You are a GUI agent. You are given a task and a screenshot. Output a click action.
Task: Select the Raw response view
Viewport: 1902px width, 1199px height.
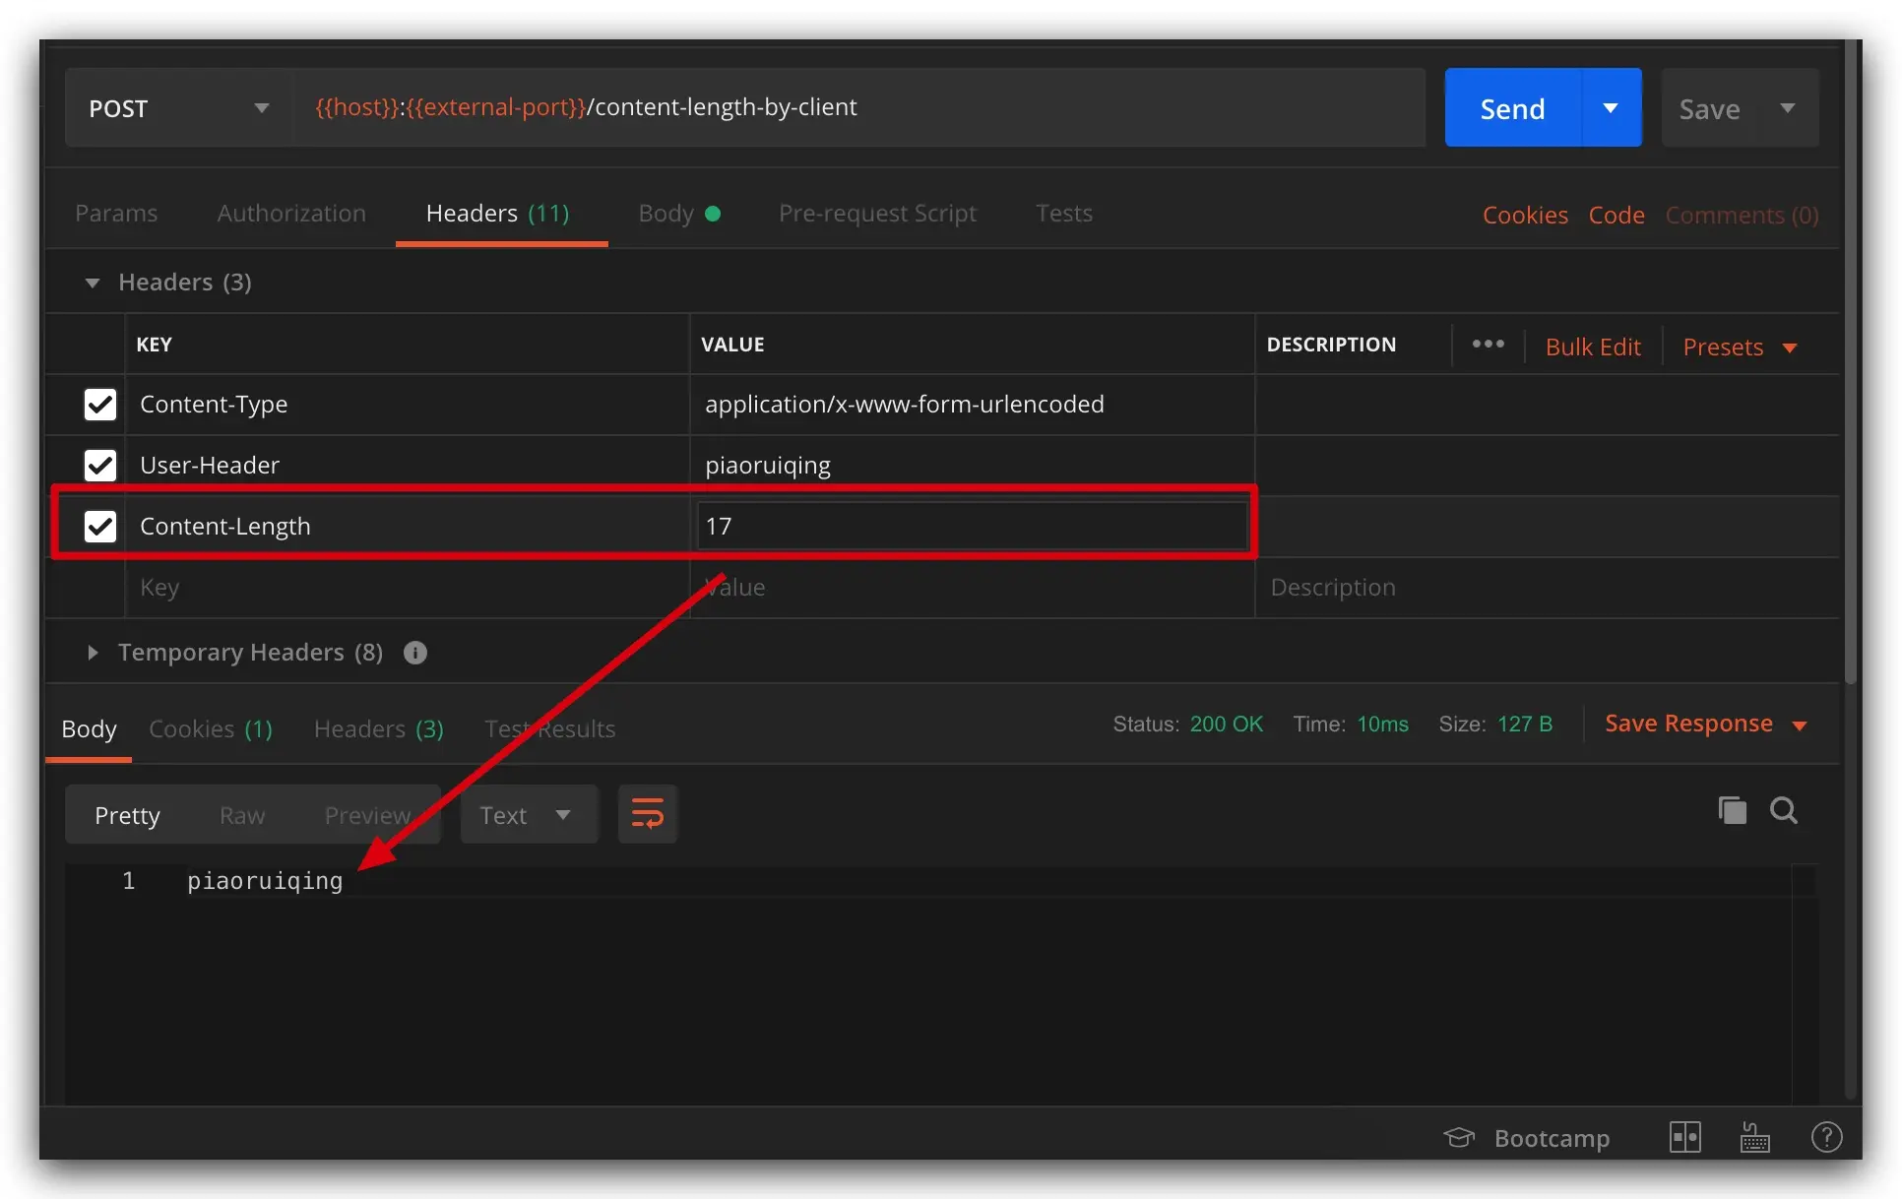pos(242,816)
